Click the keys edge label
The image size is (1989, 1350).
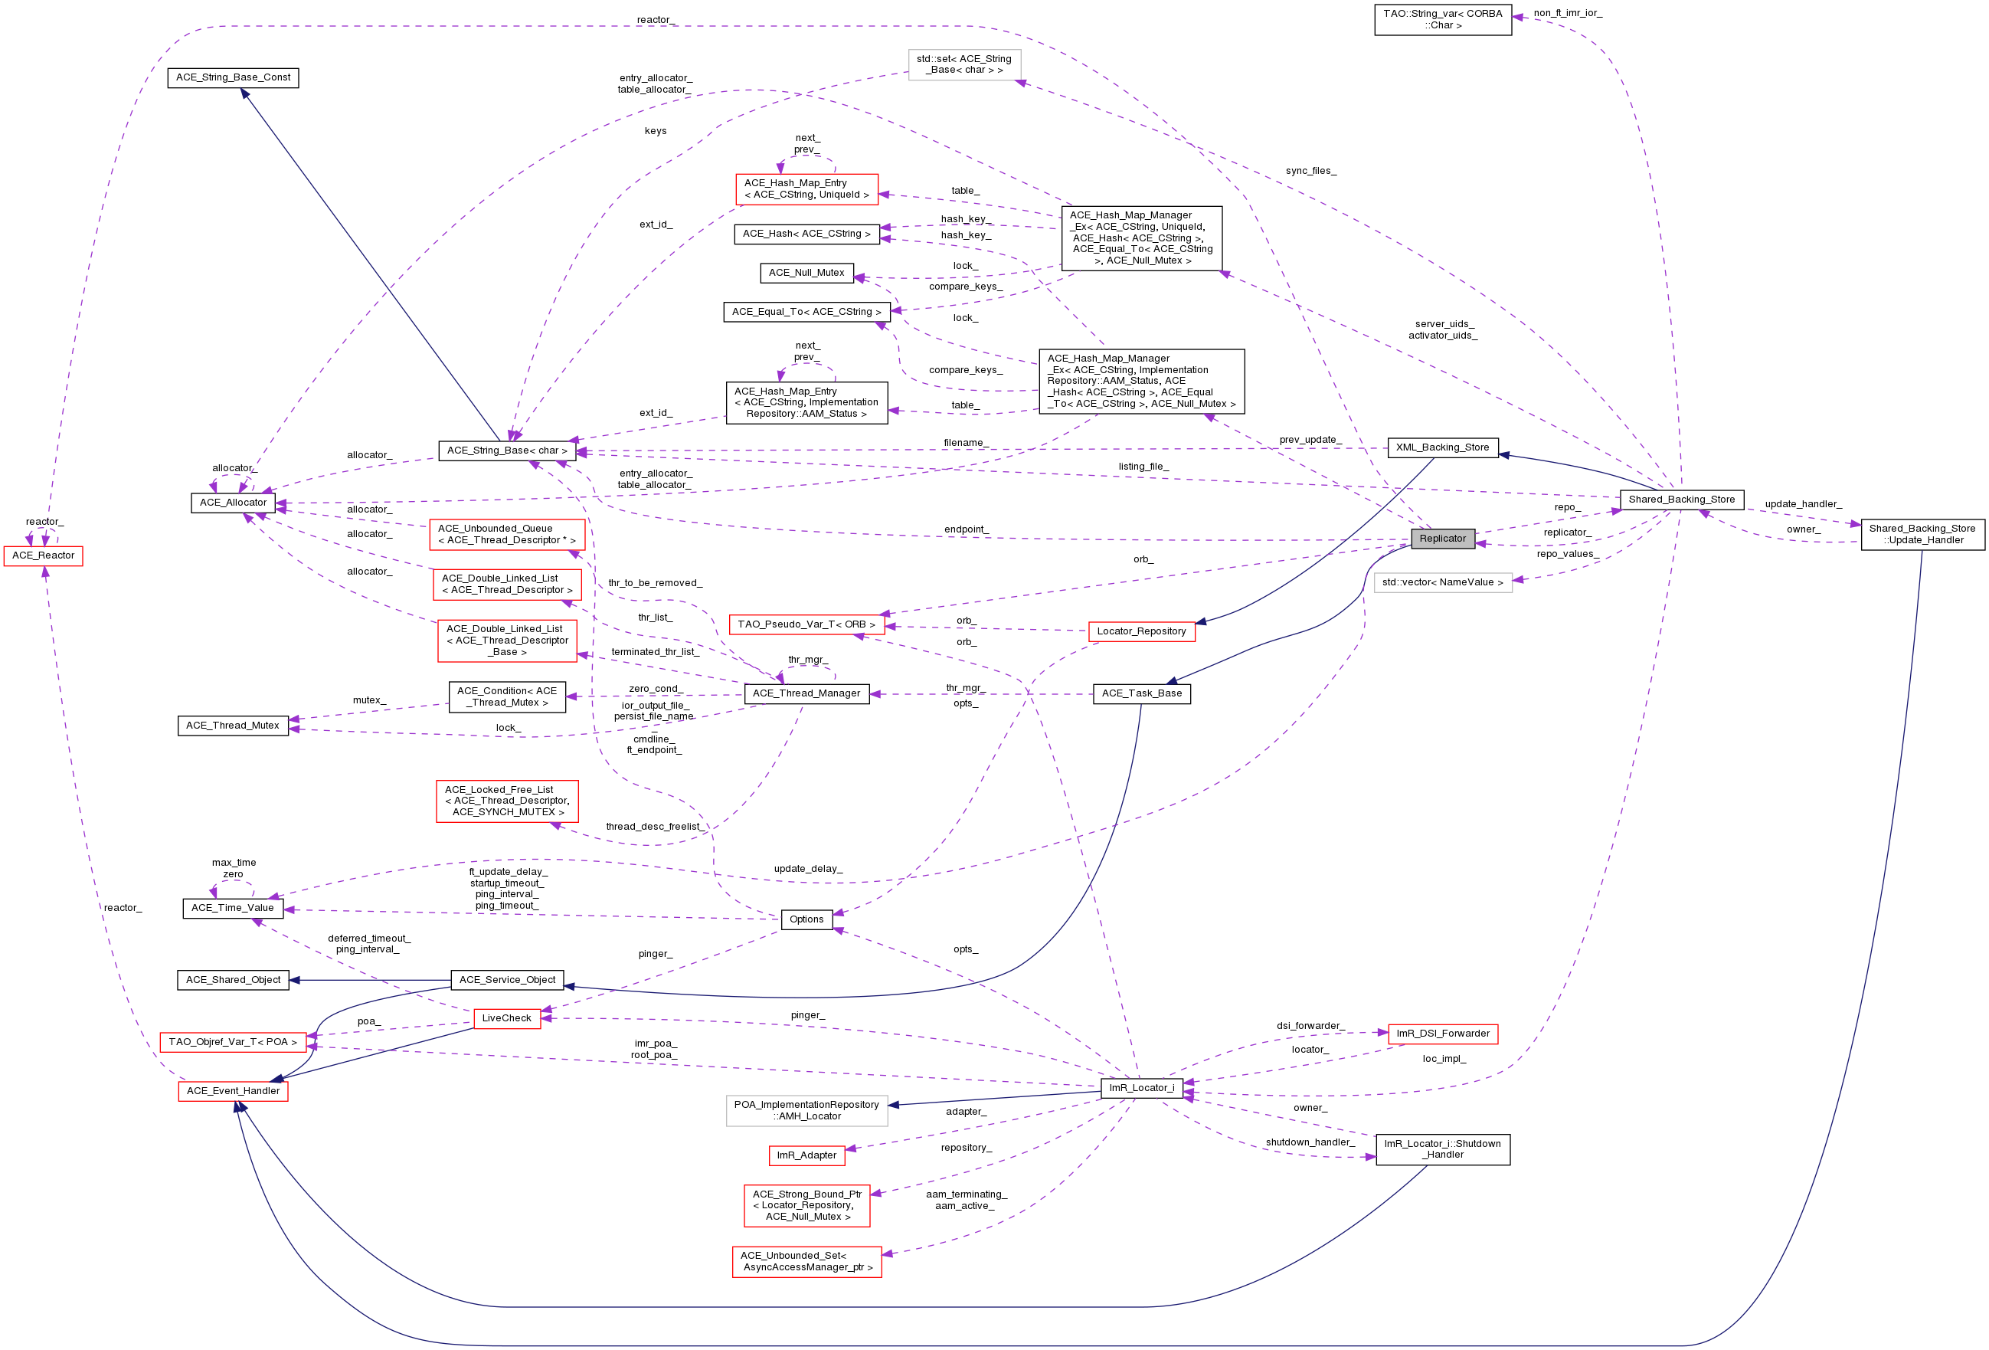(x=656, y=131)
